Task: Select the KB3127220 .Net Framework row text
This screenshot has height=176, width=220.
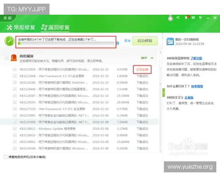Action: click(52, 109)
